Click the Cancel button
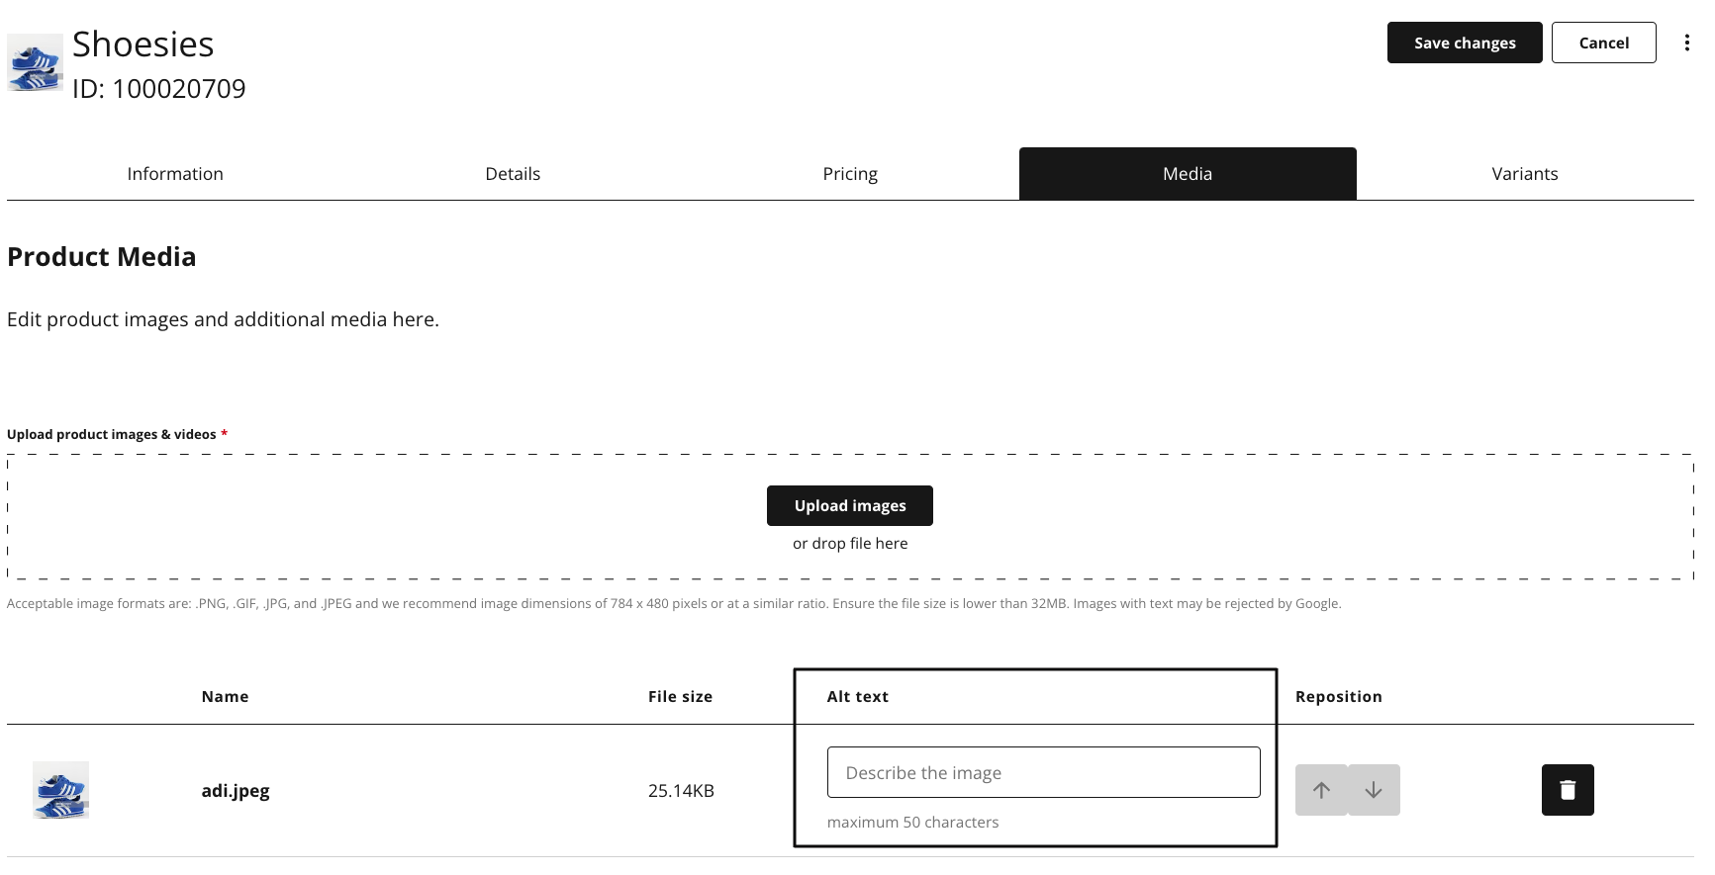Screen dimensions: 1715x875 click(x=1604, y=43)
